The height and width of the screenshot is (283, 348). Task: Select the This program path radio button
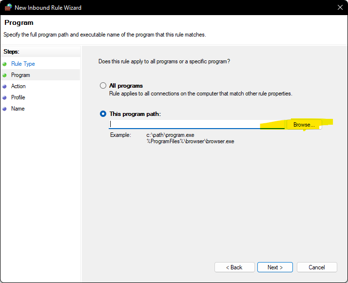click(x=103, y=114)
